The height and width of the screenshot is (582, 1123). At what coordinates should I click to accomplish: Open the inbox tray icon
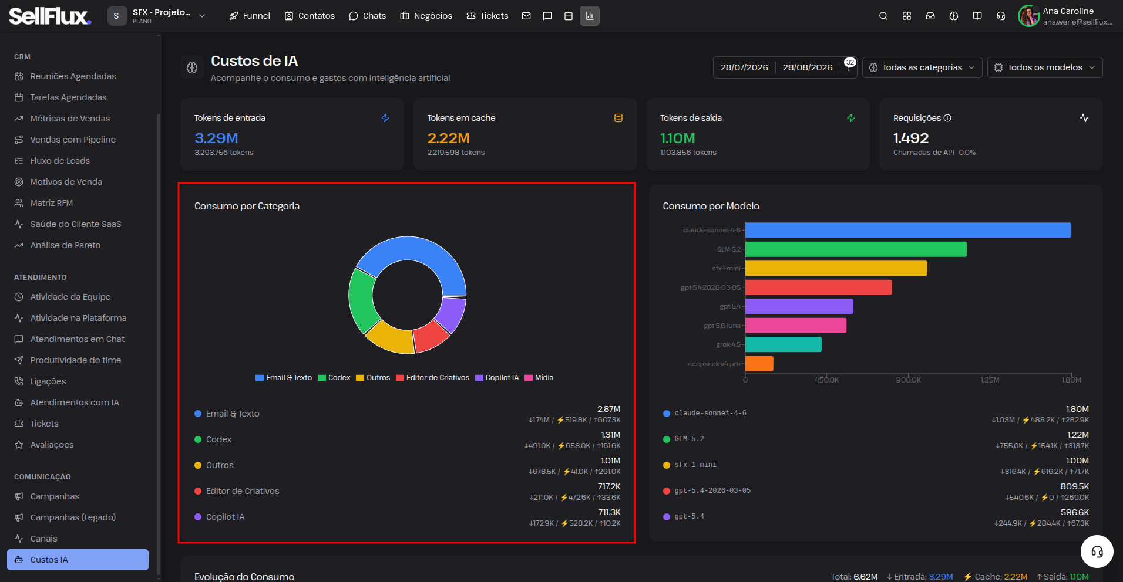[930, 16]
